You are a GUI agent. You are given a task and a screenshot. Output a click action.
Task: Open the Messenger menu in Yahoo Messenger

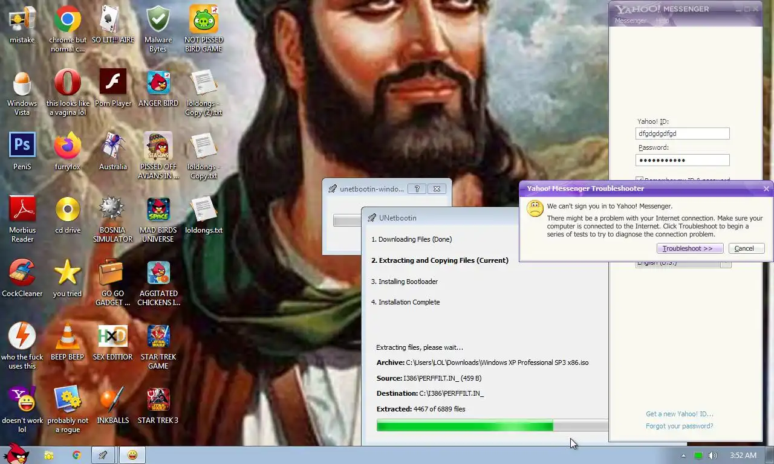(630, 21)
